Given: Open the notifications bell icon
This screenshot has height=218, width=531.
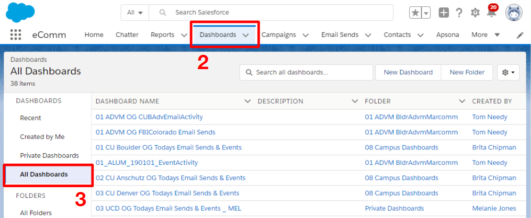Looking at the screenshot, I should (x=491, y=13).
